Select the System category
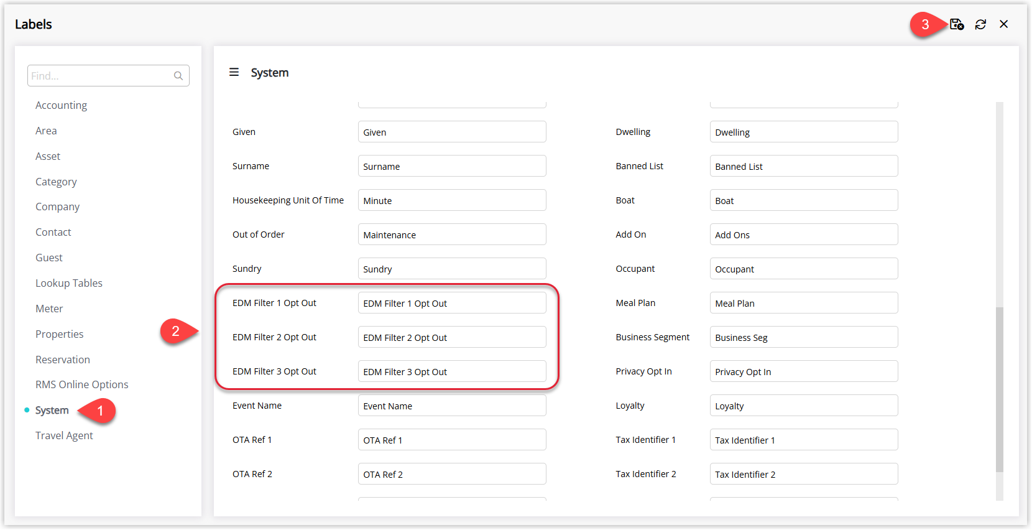Image resolution: width=1032 pixels, height=530 pixels. (x=52, y=410)
